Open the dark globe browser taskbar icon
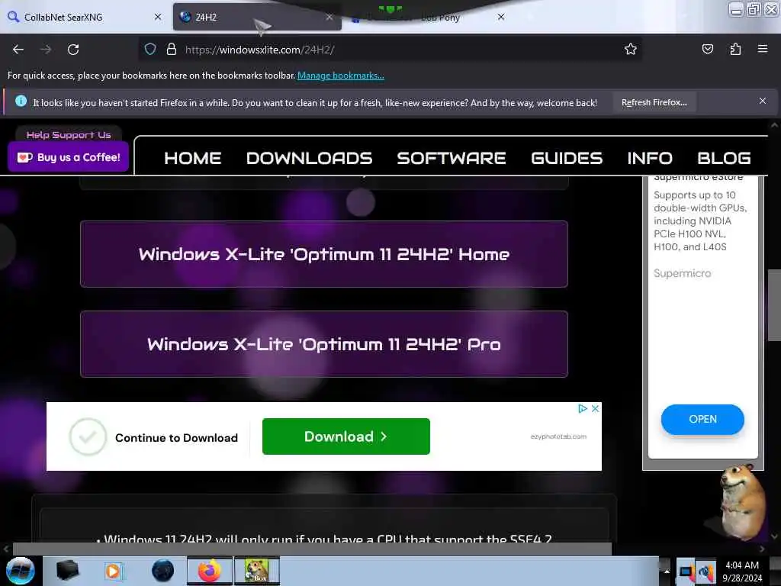The height and width of the screenshot is (586, 781). [x=163, y=571]
